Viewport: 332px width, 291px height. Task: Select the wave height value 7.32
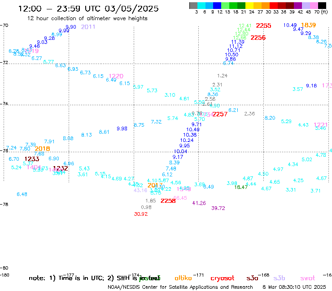click(x=156, y=122)
